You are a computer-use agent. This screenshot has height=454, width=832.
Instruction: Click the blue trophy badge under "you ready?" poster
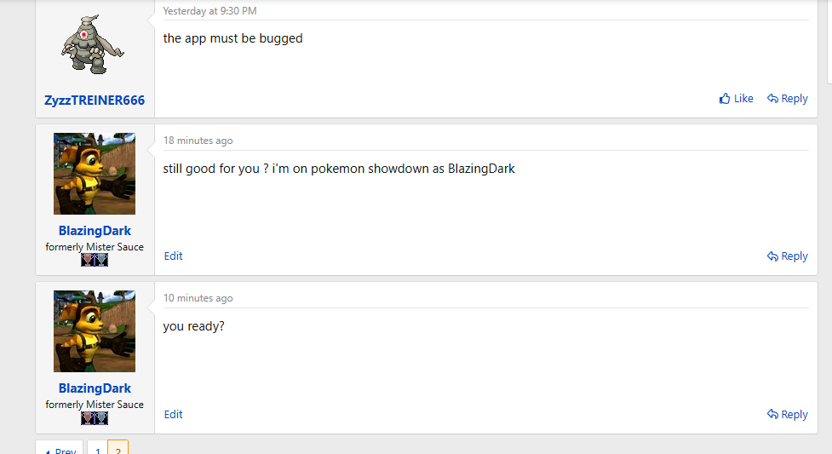(101, 418)
